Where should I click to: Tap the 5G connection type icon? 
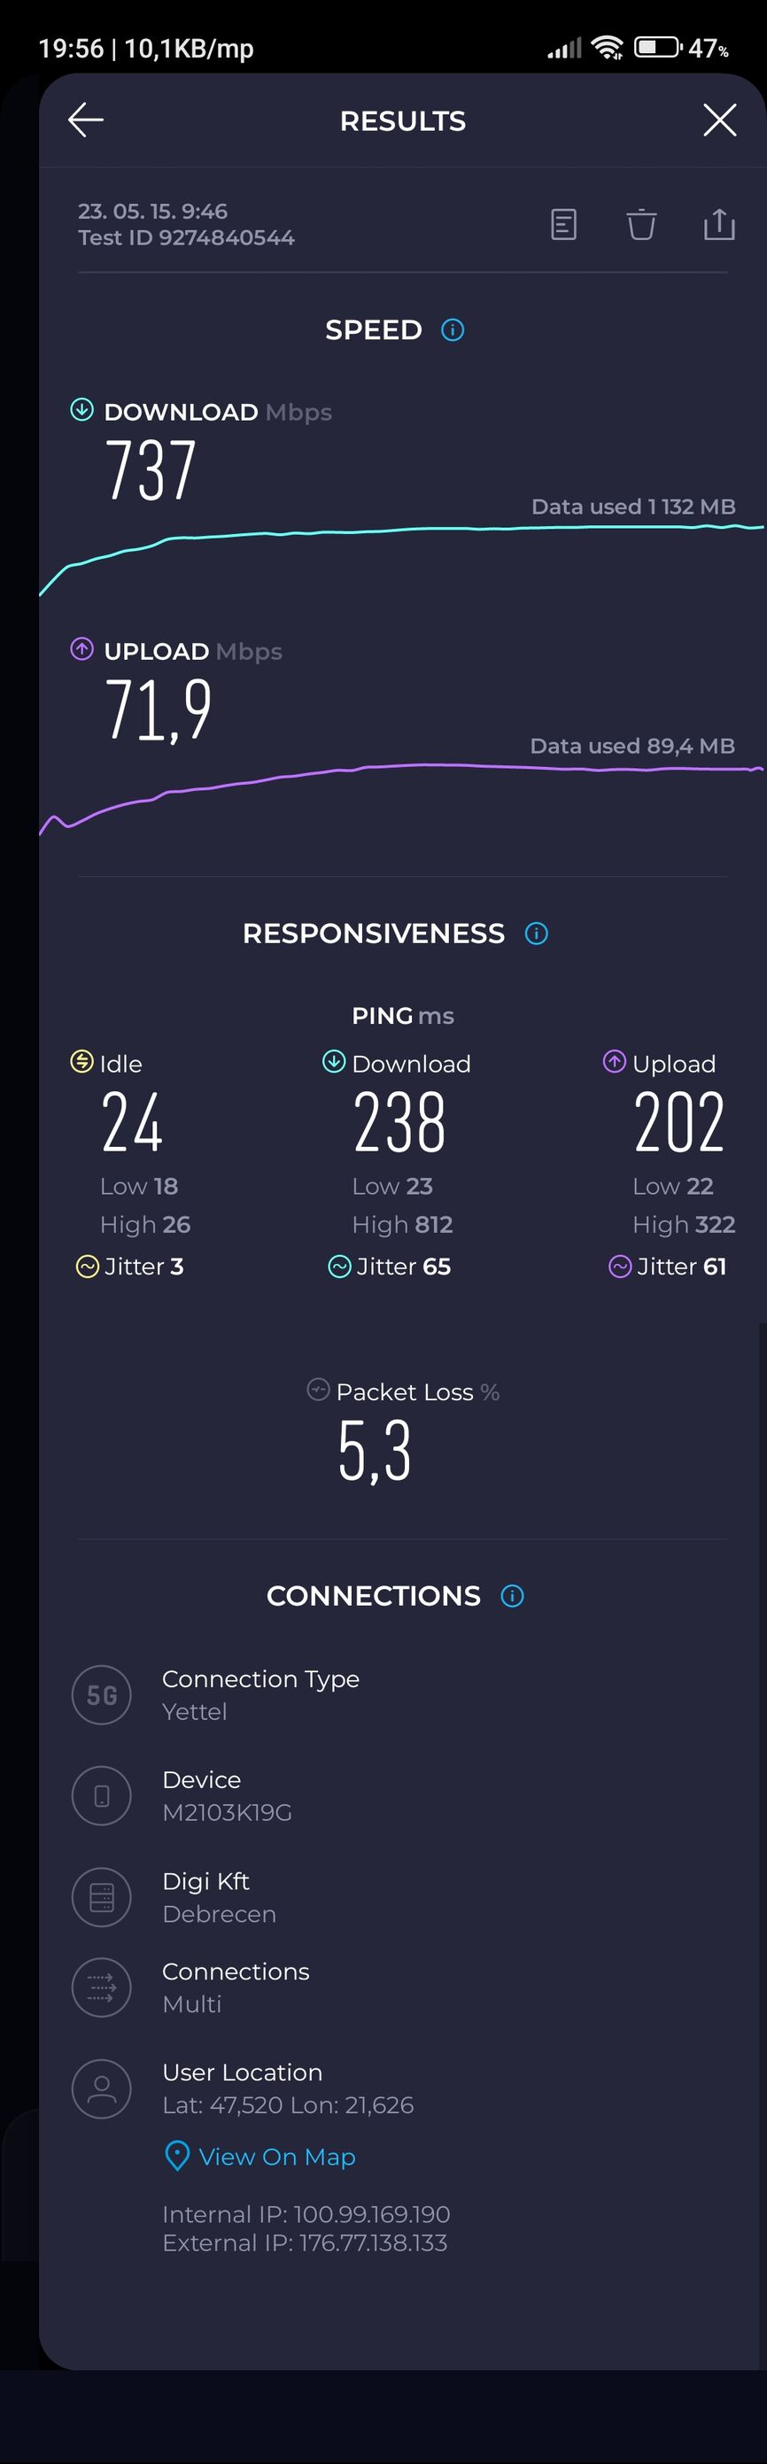pyautogui.click(x=101, y=1695)
